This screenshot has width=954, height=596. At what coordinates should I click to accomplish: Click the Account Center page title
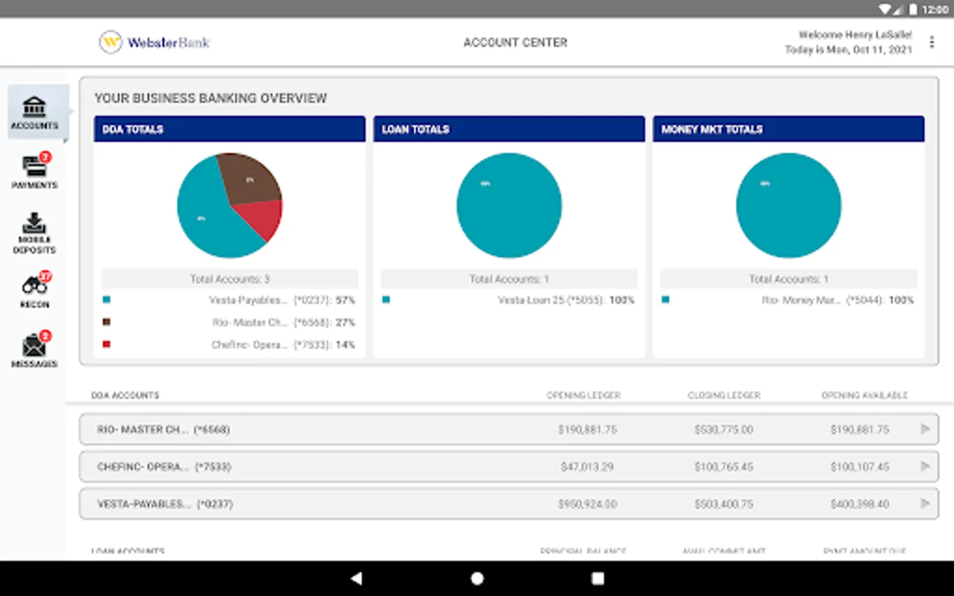click(515, 42)
